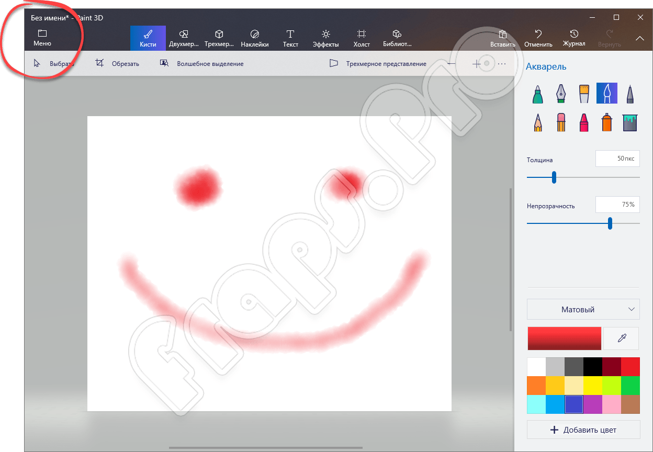
Task: Open the three-dots more options menu
Action: [x=502, y=64]
